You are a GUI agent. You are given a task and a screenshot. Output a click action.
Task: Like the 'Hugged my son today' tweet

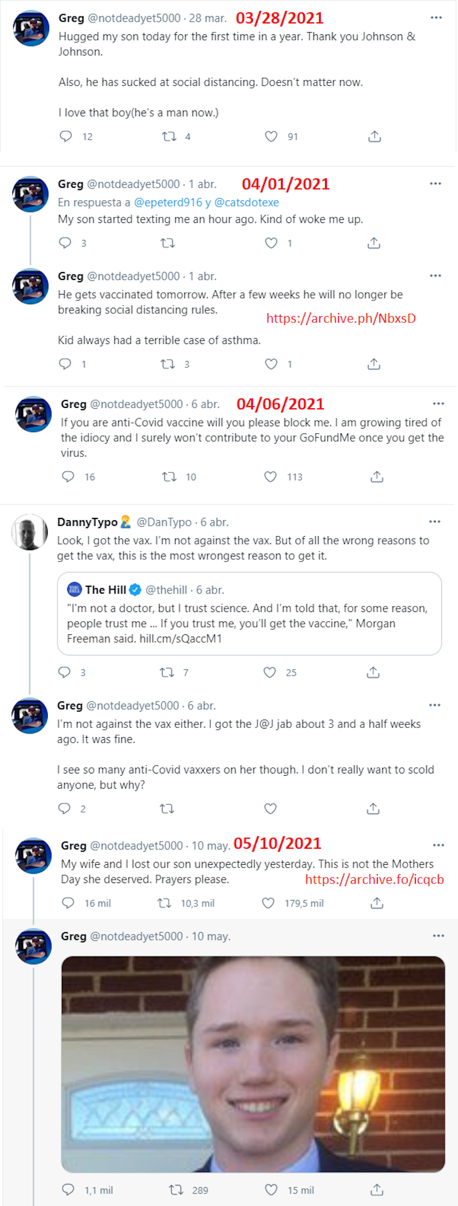(271, 136)
